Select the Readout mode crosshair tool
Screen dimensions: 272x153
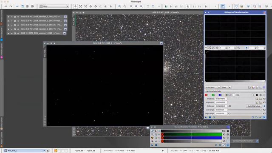click(x=76, y=6)
